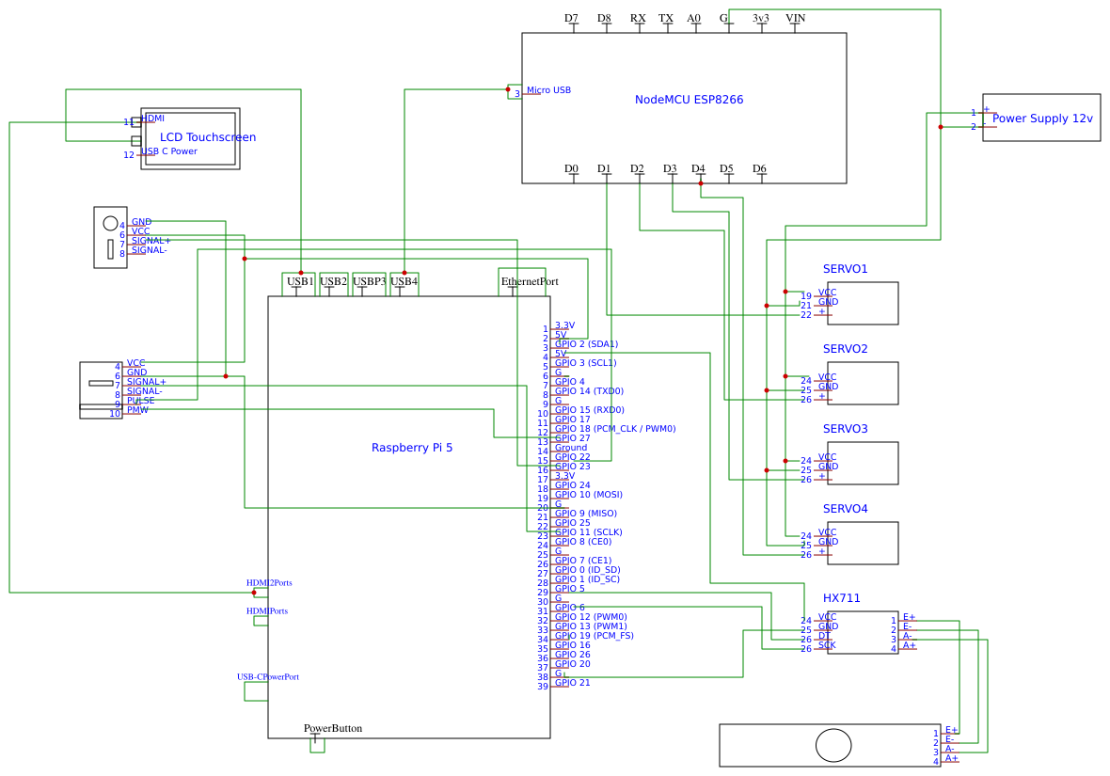Click the D7 pin on NodeMCU

click(571, 17)
